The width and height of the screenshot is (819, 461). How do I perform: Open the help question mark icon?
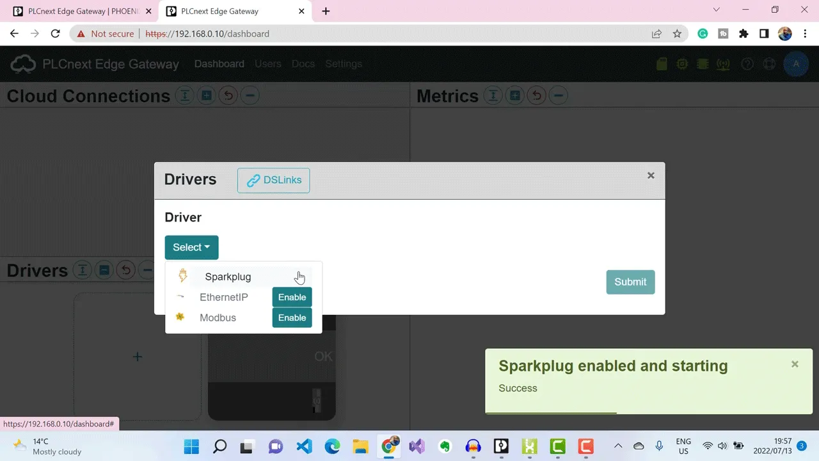pos(747,64)
